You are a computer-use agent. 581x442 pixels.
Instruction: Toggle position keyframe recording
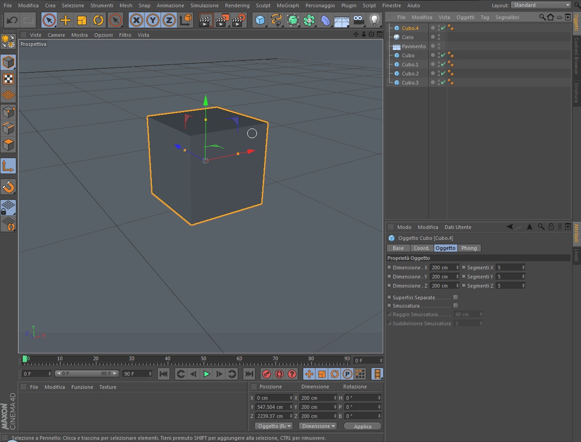click(309, 374)
